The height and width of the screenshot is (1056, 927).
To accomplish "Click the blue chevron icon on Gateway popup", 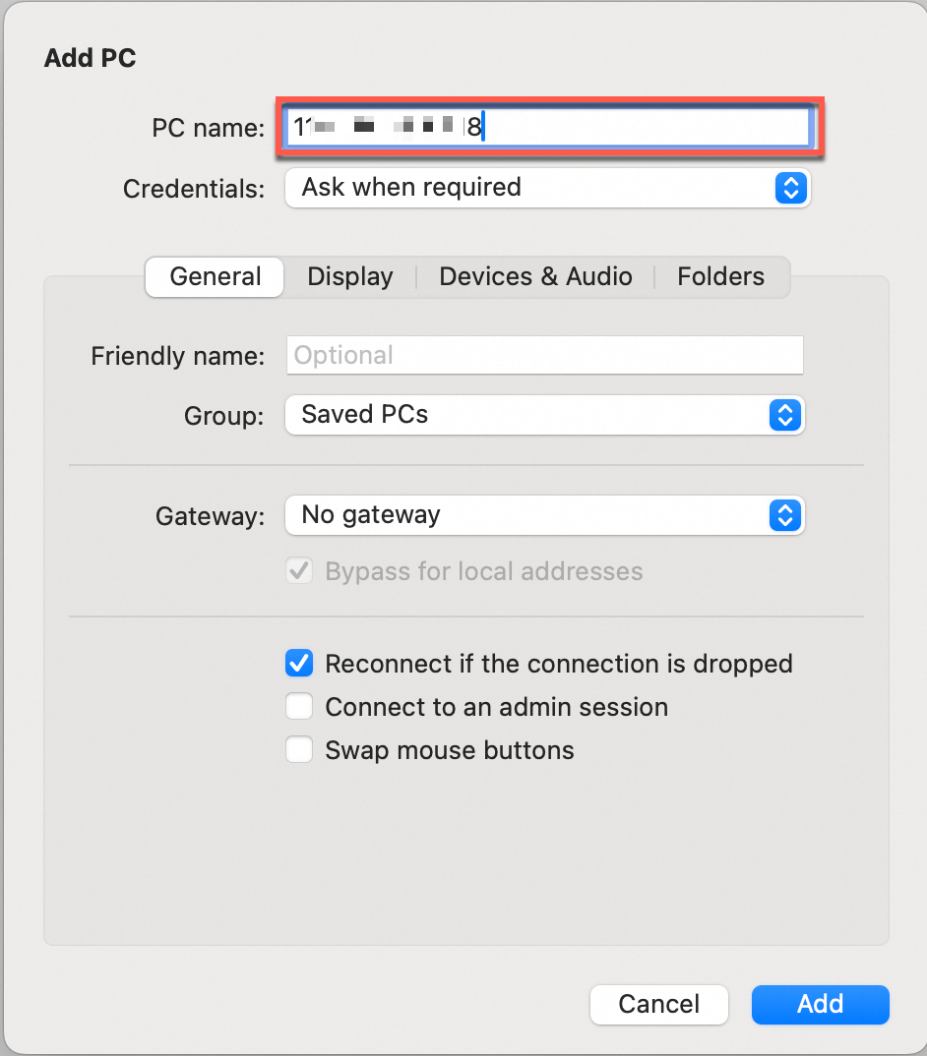I will click(x=784, y=515).
